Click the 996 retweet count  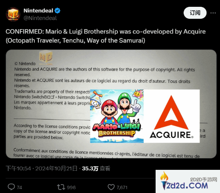pos(71,187)
